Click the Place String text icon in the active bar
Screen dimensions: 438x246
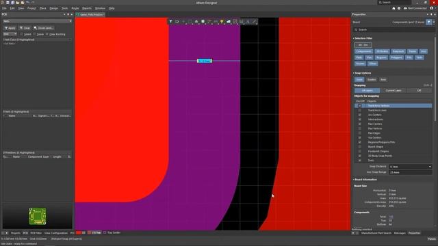tap(248, 21)
